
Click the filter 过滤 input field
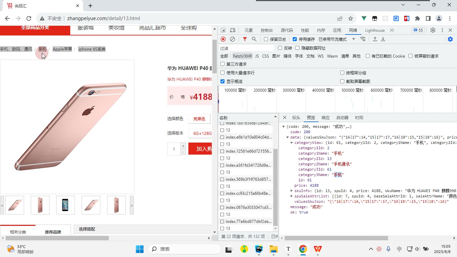(x=246, y=48)
